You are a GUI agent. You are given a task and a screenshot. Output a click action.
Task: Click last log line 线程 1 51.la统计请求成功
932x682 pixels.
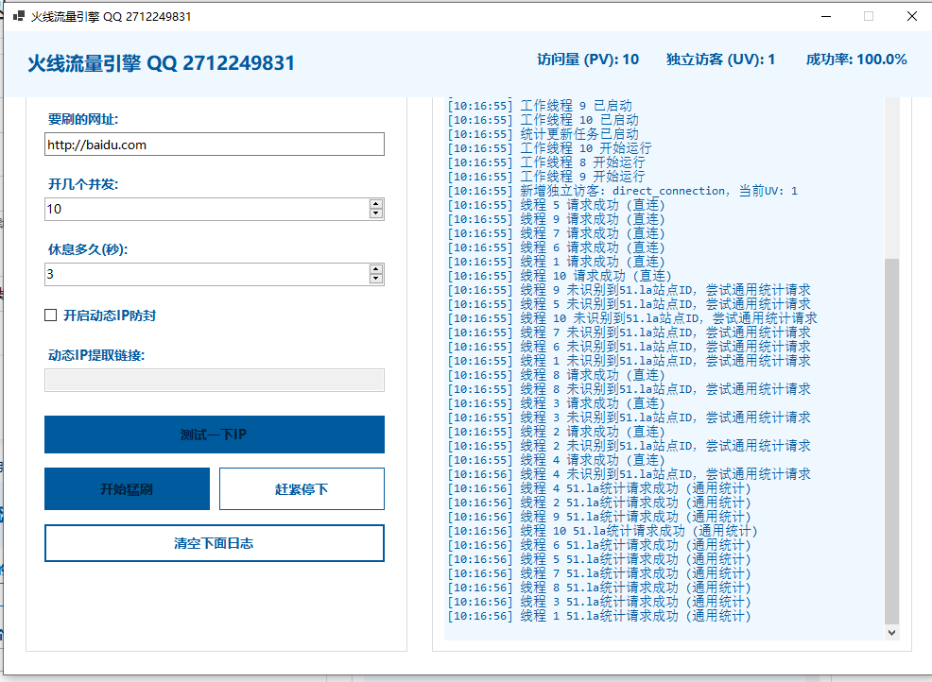point(599,616)
